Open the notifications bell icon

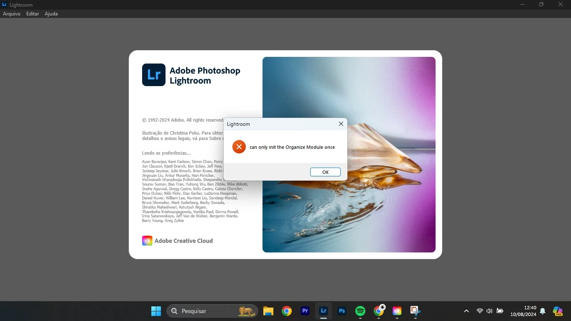pyautogui.click(x=543, y=311)
